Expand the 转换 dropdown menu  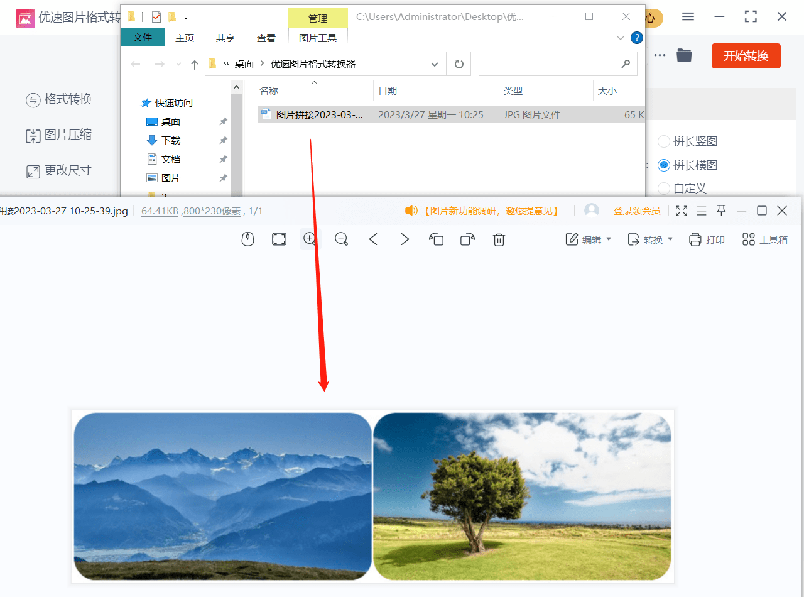(650, 239)
